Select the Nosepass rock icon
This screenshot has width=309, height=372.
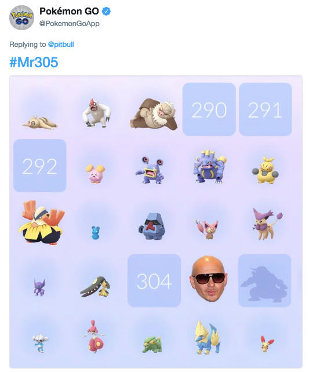(x=152, y=227)
